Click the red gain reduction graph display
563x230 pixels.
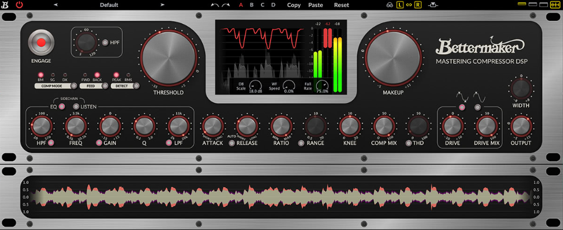[262, 39]
